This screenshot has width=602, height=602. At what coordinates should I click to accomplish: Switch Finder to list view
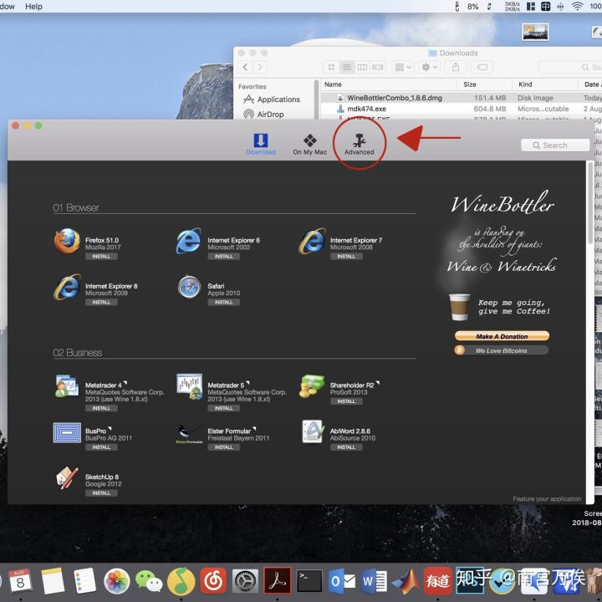[x=347, y=68]
